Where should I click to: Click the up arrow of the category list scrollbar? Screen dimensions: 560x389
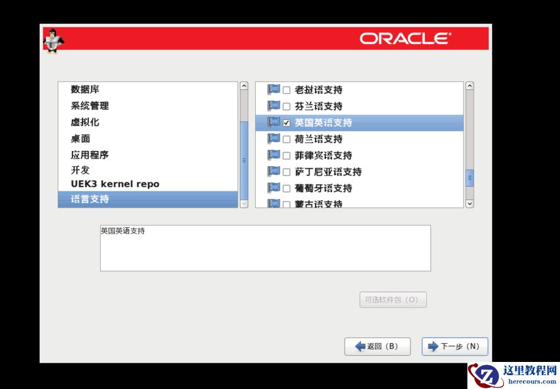(244, 86)
